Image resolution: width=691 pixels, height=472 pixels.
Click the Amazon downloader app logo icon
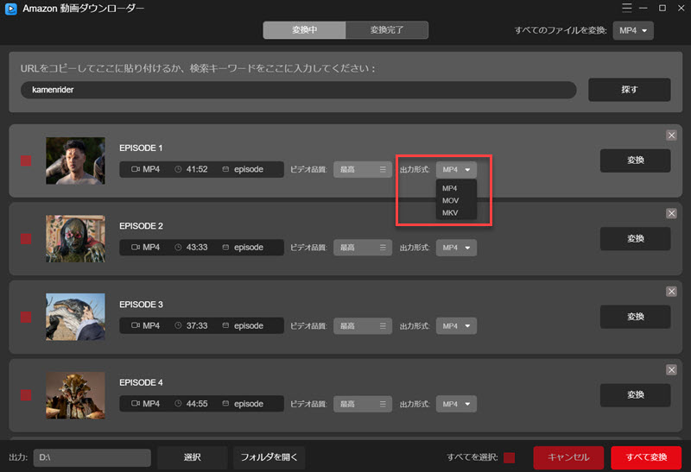11,9
